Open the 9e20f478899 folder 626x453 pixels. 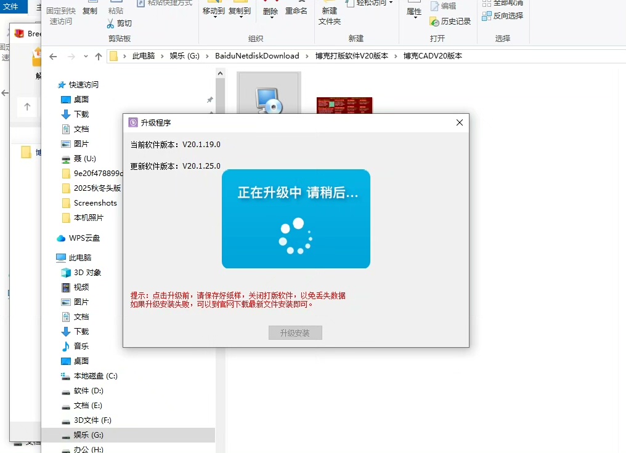[x=98, y=173]
